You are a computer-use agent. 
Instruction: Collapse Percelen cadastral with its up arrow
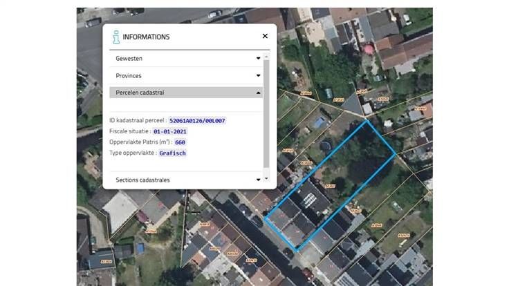click(258, 92)
